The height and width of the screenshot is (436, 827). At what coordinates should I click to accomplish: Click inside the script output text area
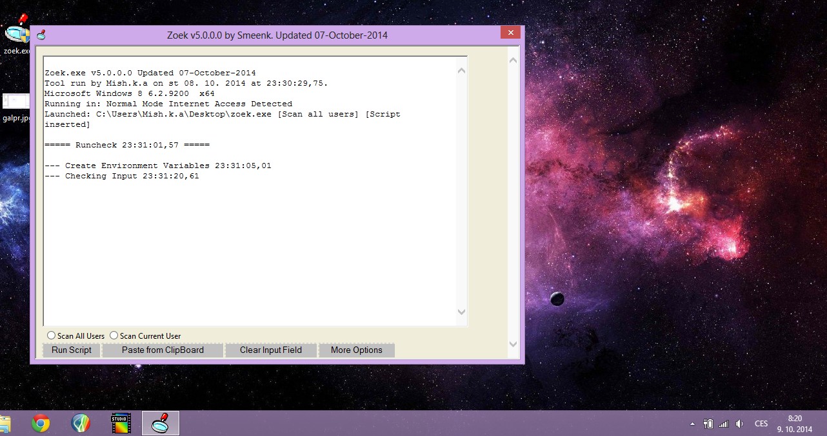[x=250, y=191]
